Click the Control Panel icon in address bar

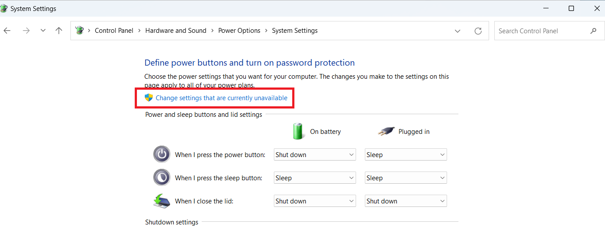click(x=79, y=31)
